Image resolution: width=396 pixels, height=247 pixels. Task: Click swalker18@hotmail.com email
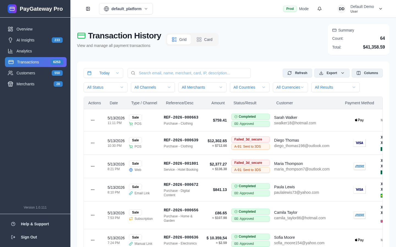(295, 123)
